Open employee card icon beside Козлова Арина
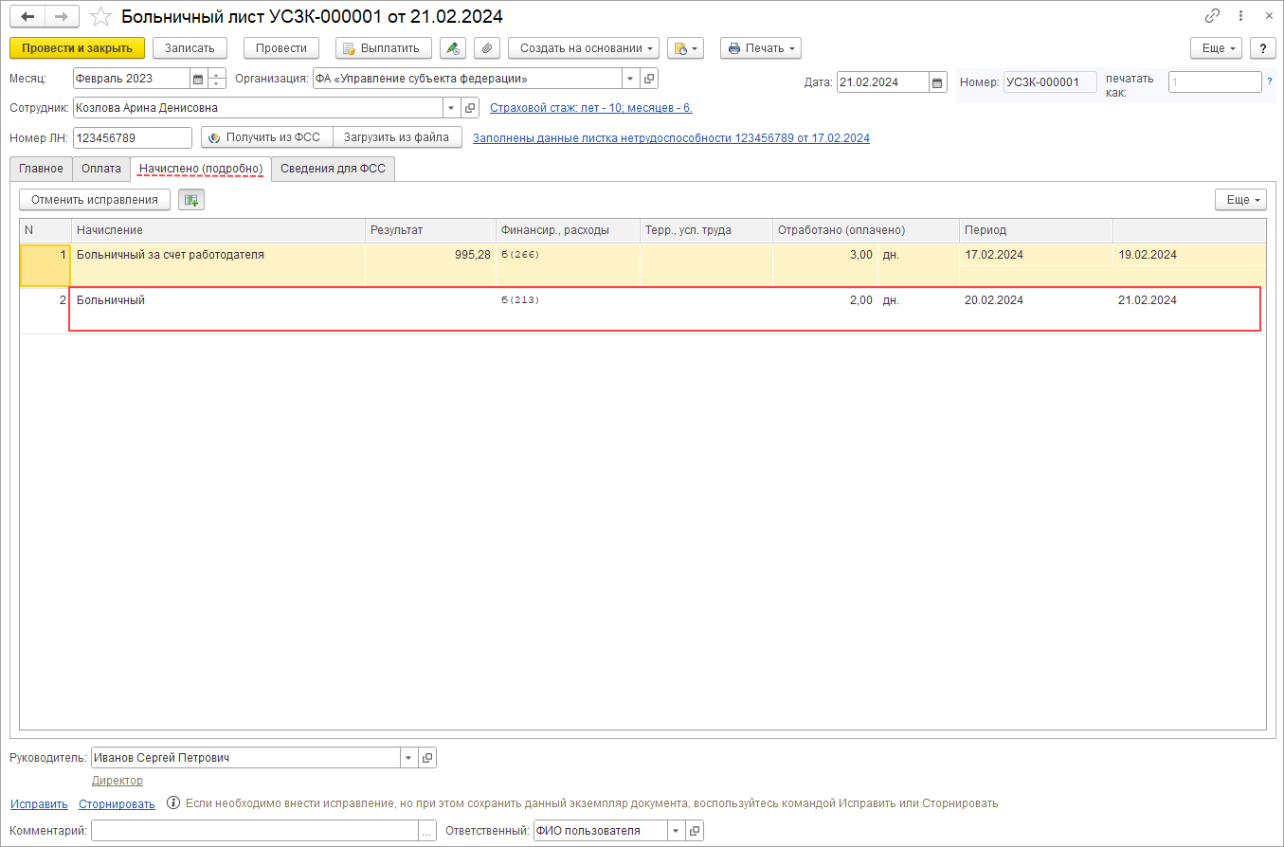 (x=471, y=108)
